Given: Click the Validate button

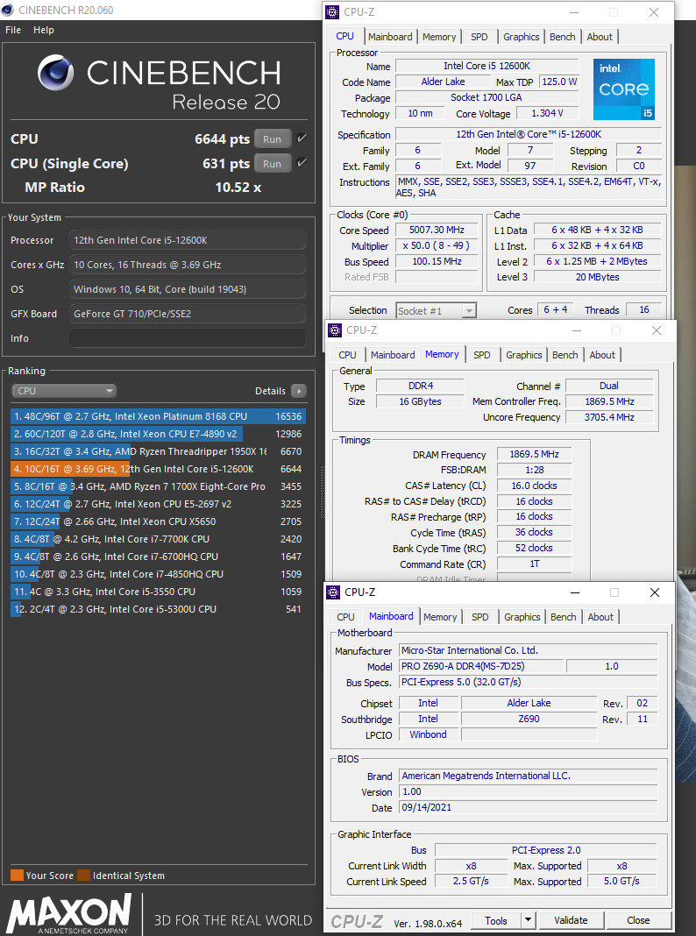Looking at the screenshot, I should click(571, 920).
